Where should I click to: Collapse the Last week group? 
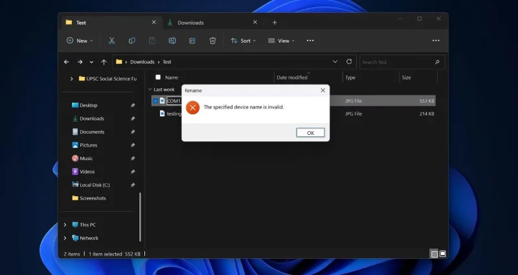point(150,89)
